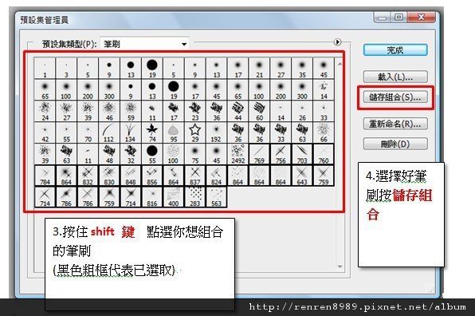Viewport: 475px width, 316px height.
Task: Choose the spatter brush labeled 46
Action: (x=109, y=112)
